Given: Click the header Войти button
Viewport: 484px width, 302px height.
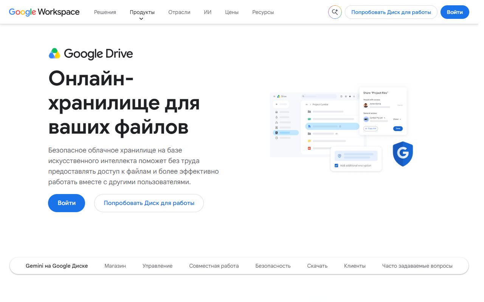Looking at the screenshot, I should (455, 12).
